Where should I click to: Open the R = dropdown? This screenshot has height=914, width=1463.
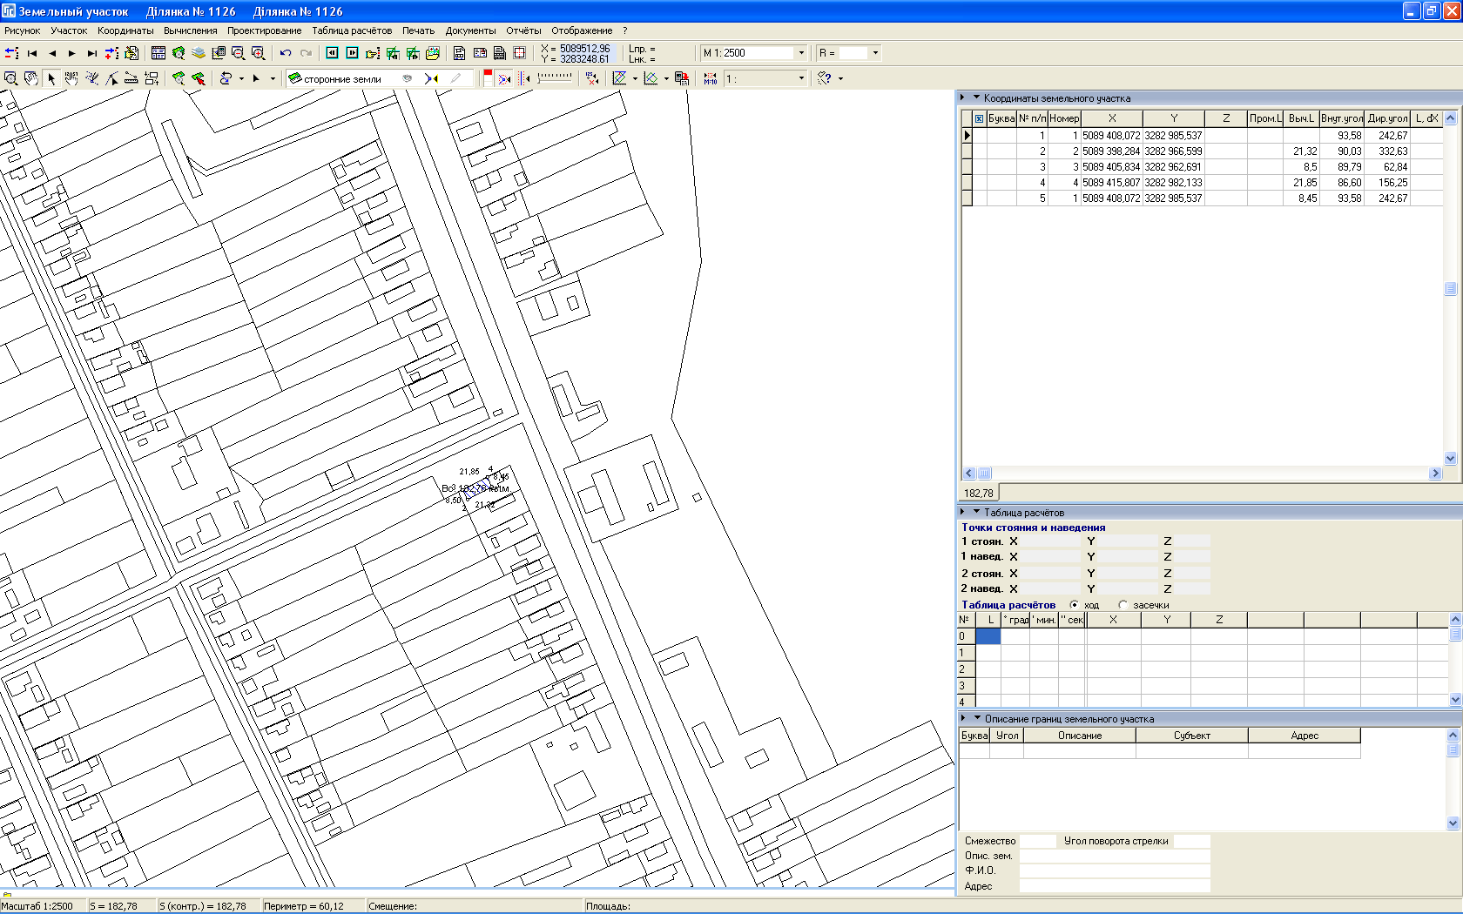(x=875, y=53)
